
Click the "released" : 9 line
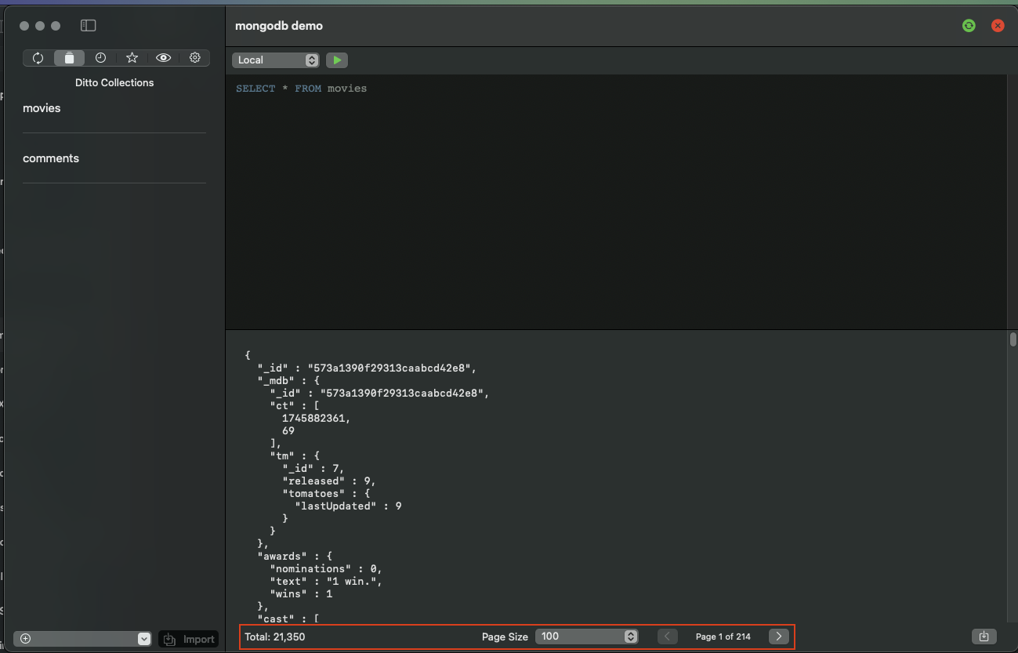[329, 481]
